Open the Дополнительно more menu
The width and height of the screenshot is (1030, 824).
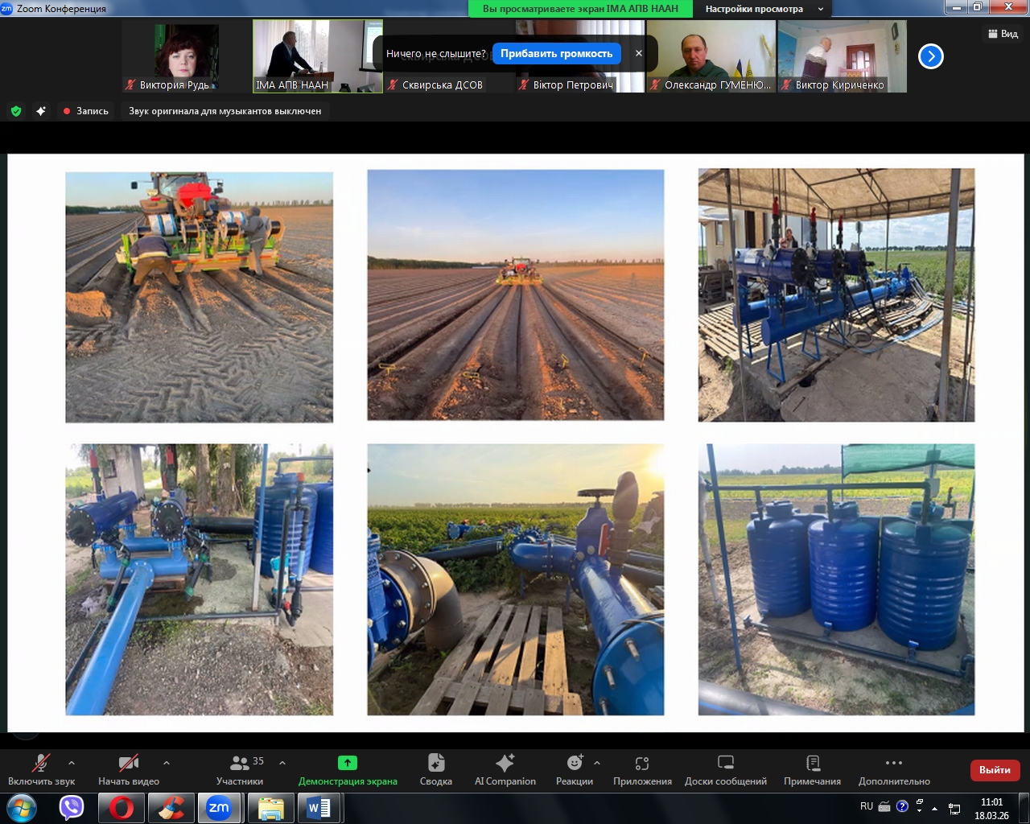pyautogui.click(x=893, y=769)
